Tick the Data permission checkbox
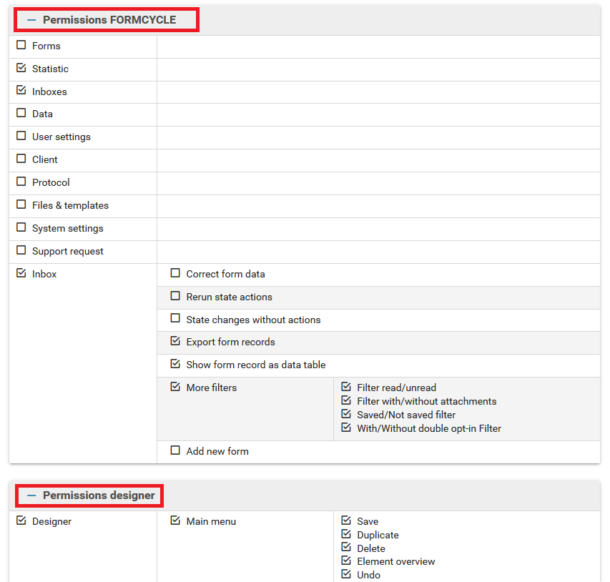 21,114
